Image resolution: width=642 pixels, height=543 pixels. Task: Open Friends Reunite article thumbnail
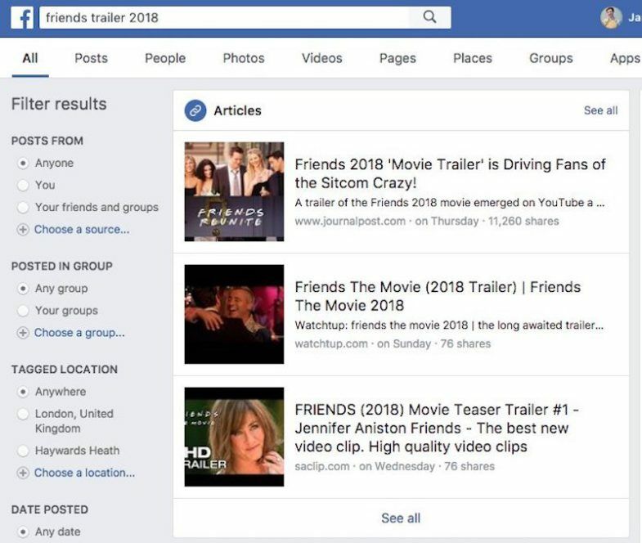pos(234,191)
